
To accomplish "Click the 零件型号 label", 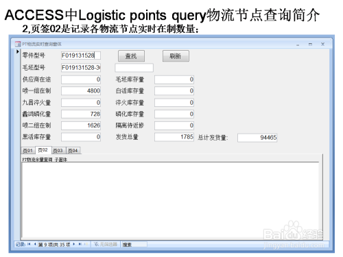I will (x=34, y=56).
